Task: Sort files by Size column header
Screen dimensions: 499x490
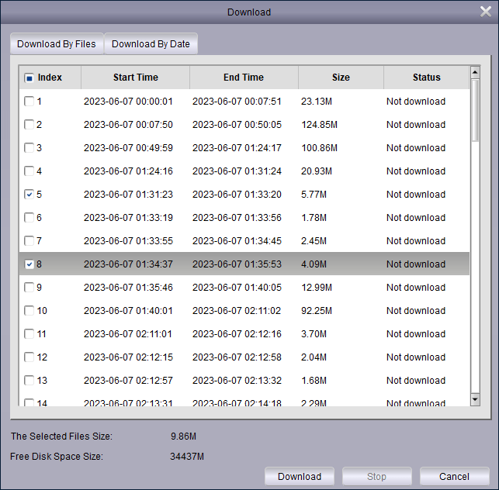Action: click(341, 78)
